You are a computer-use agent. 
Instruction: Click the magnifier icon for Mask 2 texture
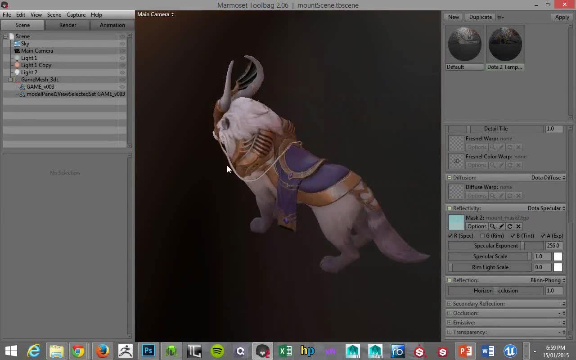coord(493,226)
